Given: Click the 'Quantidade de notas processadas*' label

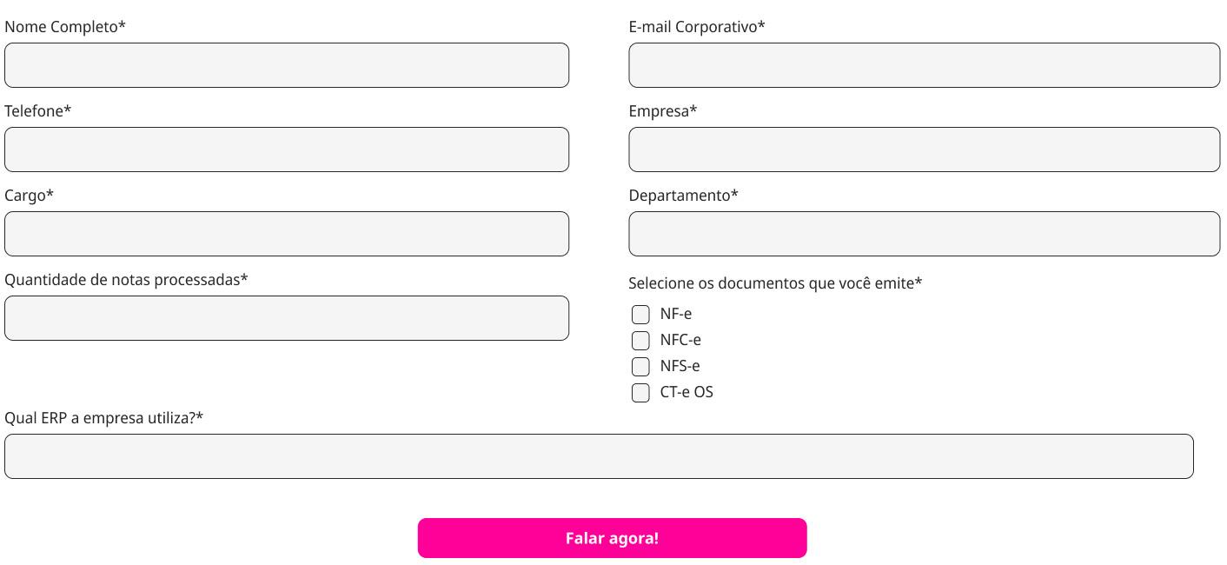Looking at the screenshot, I should point(126,280).
